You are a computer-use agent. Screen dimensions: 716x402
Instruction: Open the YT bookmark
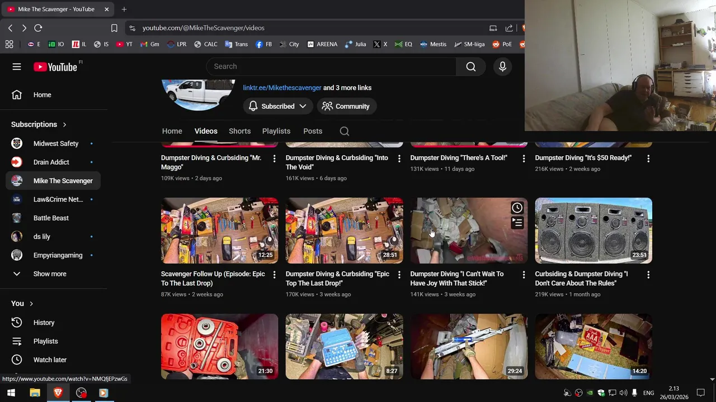124,44
